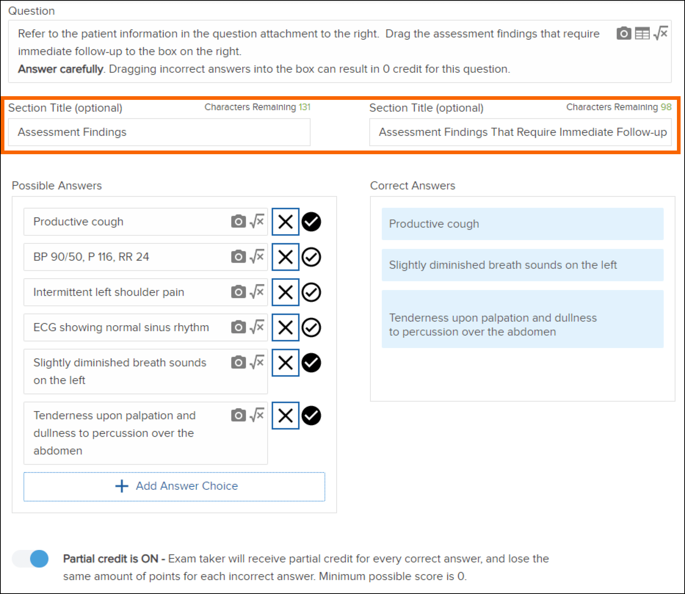Delete the ECG showing normal sinus rhythm answer
The height and width of the screenshot is (594, 685).
(285, 327)
